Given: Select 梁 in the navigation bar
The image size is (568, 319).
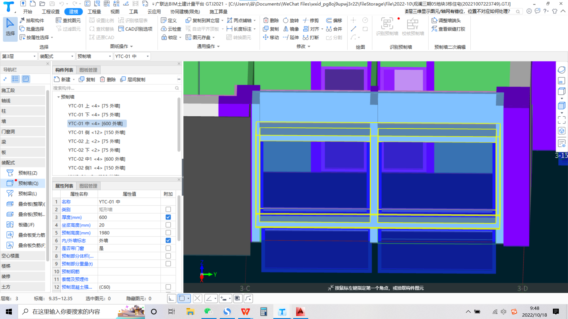Looking at the screenshot, I should coord(23,142).
